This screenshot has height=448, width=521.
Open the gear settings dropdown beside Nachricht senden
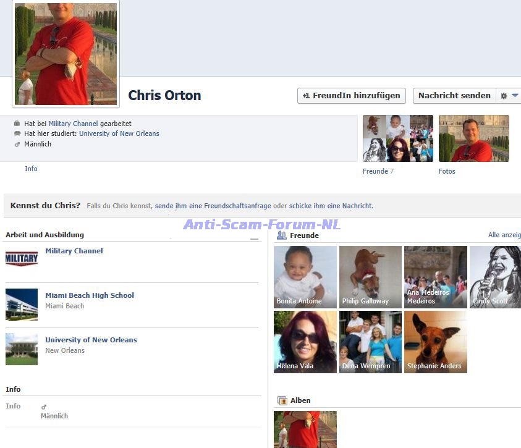pos(509,96)
